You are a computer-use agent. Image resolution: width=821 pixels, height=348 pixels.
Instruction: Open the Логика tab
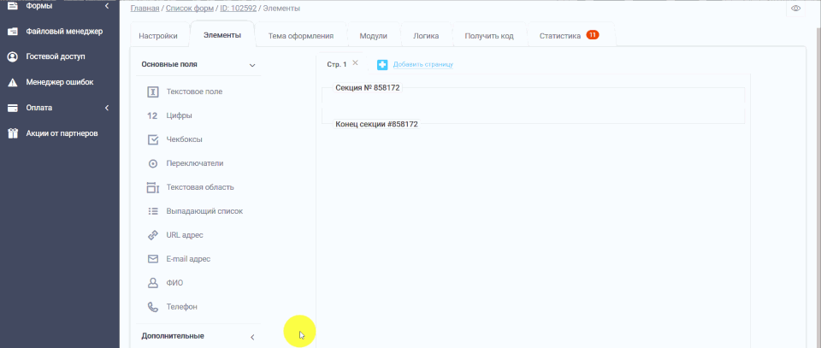click(x=426, y=36)
